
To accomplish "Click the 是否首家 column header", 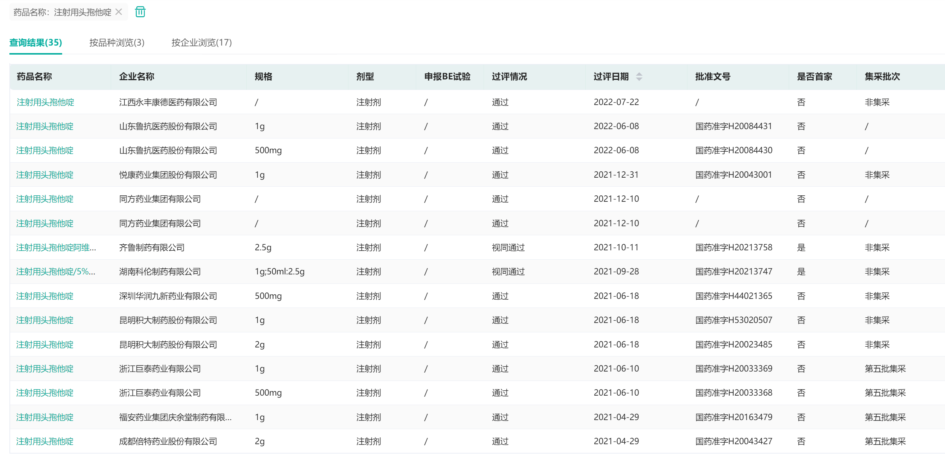I will [x=814, y=77].
